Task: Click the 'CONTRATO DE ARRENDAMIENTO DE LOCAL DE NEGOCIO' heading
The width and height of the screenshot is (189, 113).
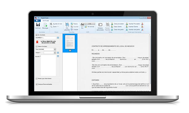Action: tap(113, 46)
